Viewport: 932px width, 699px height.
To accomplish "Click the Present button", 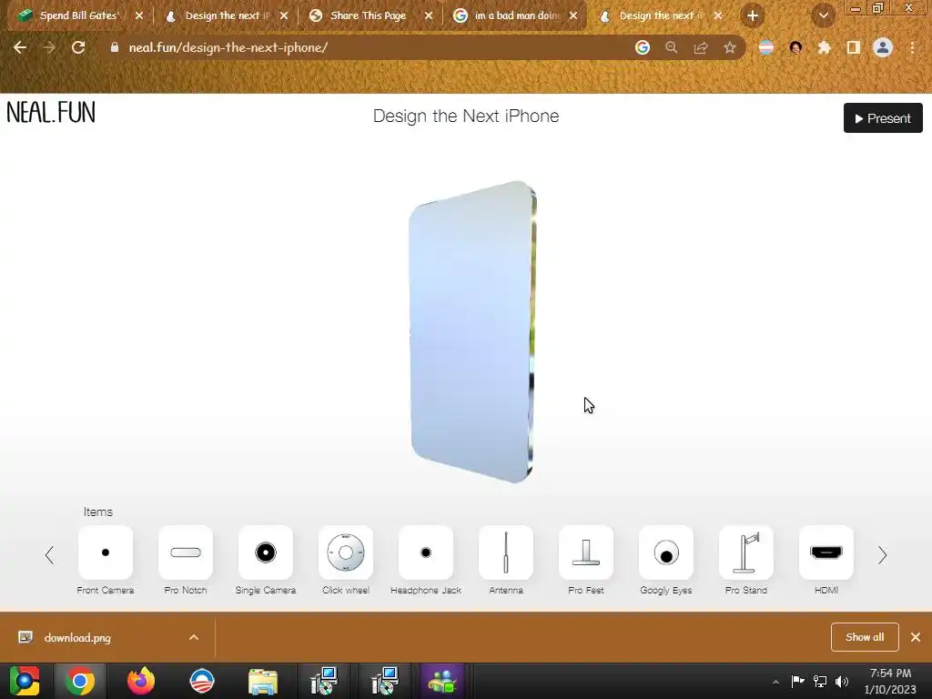I will click(883, 117).
